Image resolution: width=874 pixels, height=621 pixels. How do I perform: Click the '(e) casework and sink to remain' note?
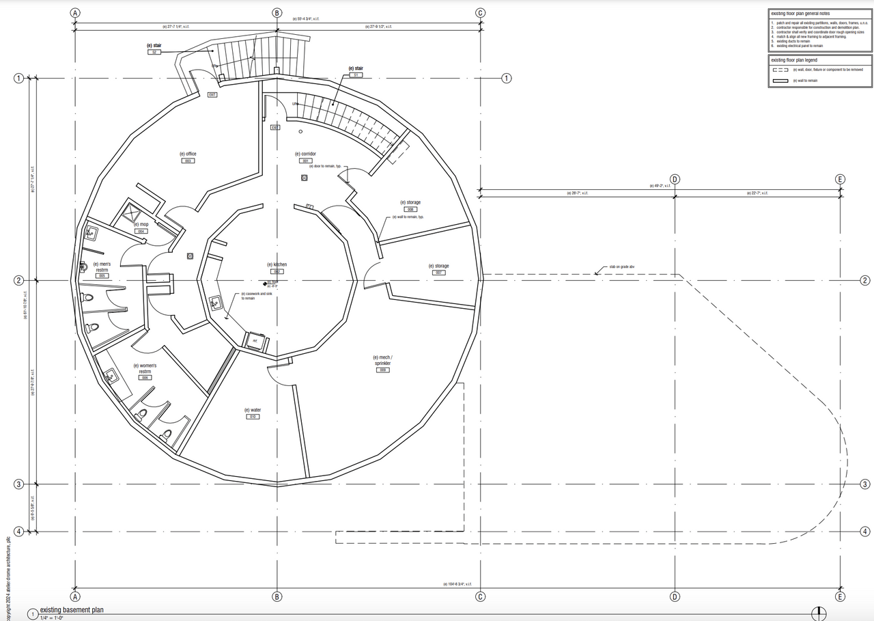click(x=258, y=296)
